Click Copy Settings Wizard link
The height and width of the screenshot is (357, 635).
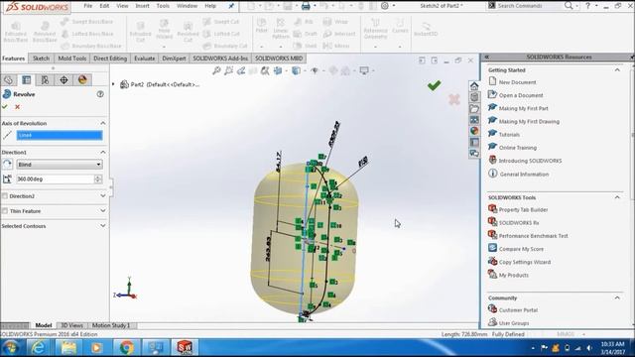[525, 262]
